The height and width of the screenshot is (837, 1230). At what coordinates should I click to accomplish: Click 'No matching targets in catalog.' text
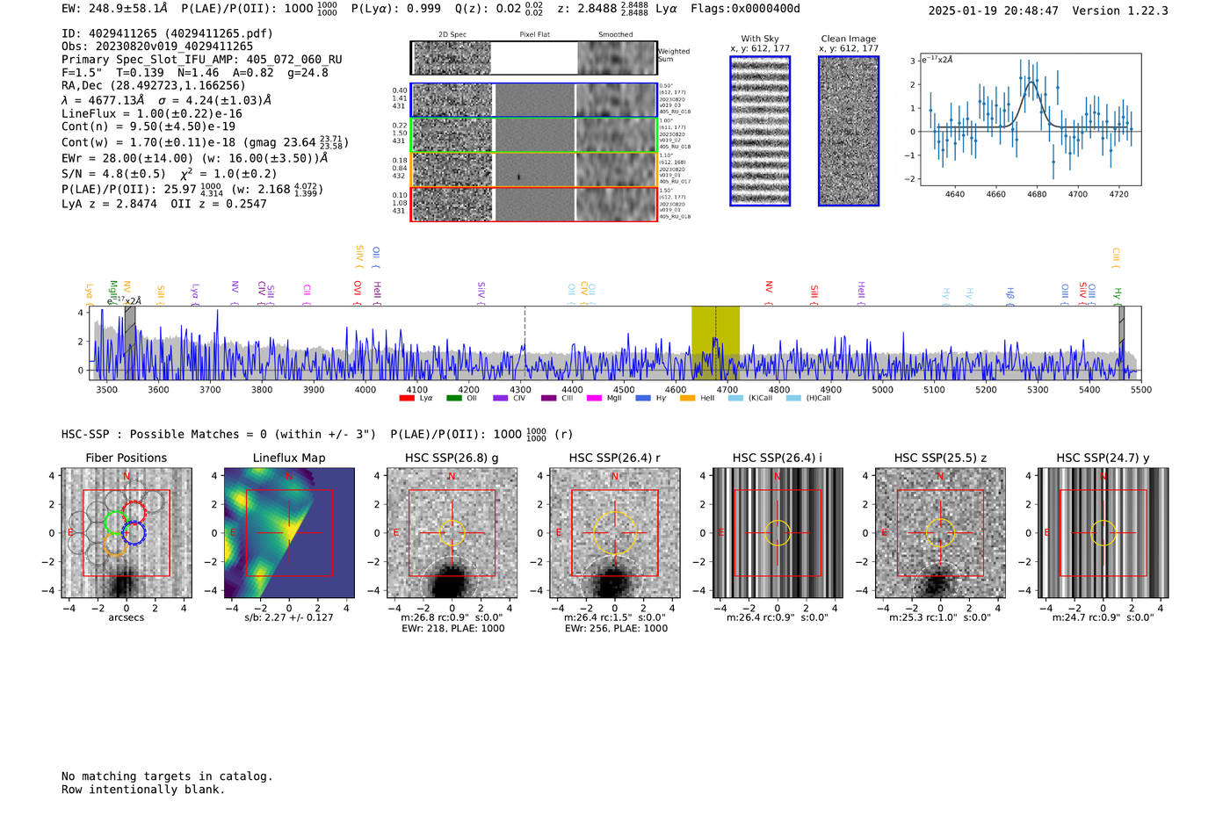167,776
